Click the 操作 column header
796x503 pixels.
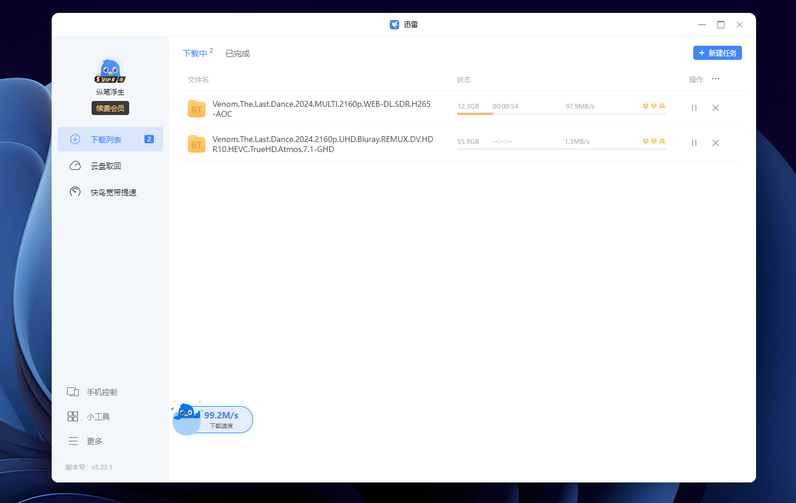click(696, 79)
